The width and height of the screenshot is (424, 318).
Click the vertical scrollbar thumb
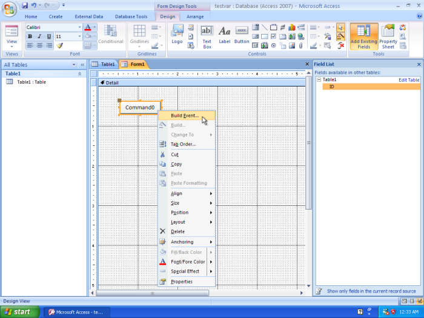pos(308,143)
